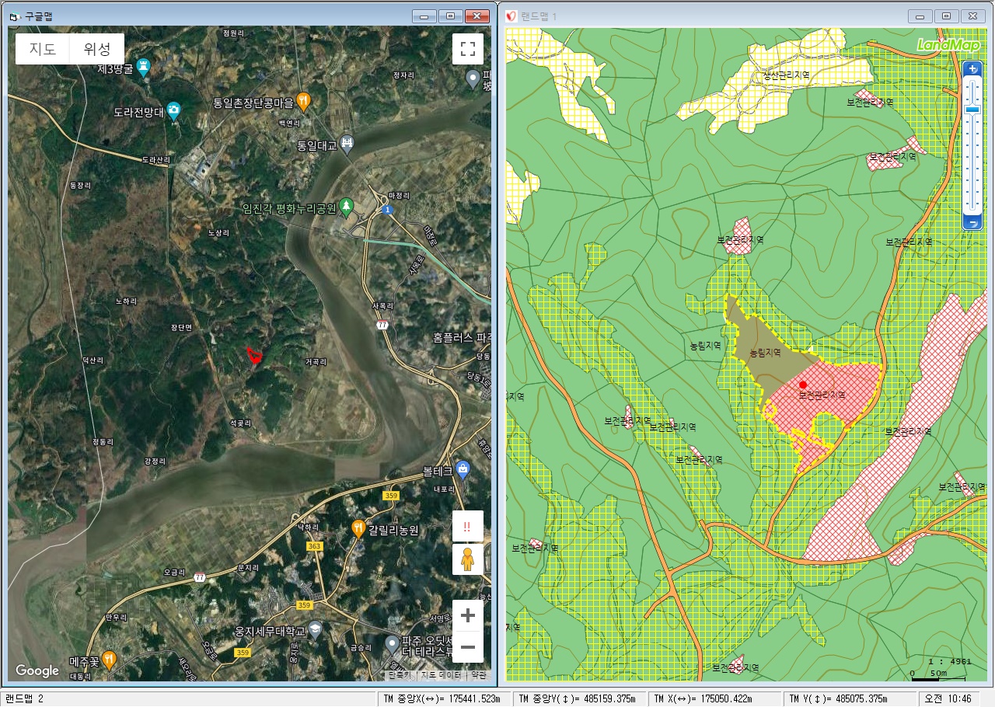This screenshot has width=995, height=707.
Task: Click the LandMap zoom slider handle
Action: (x=972, y=110)
